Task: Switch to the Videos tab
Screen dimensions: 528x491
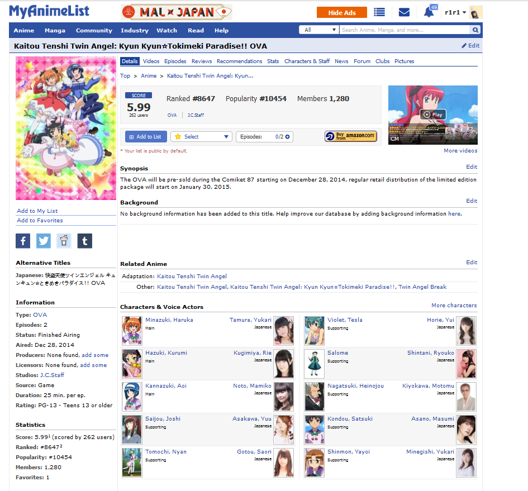Action: click(x=151, y=61)
